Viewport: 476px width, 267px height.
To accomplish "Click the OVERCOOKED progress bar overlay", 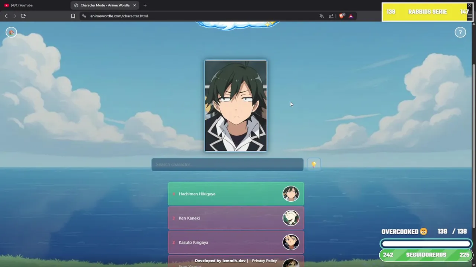I will [x=426, y=244].
